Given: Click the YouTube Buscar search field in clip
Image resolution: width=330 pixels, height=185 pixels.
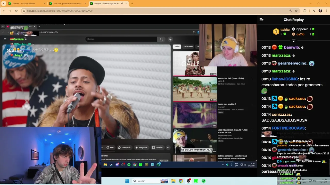Looking at the screenshot, I should [x=121, y=39].
